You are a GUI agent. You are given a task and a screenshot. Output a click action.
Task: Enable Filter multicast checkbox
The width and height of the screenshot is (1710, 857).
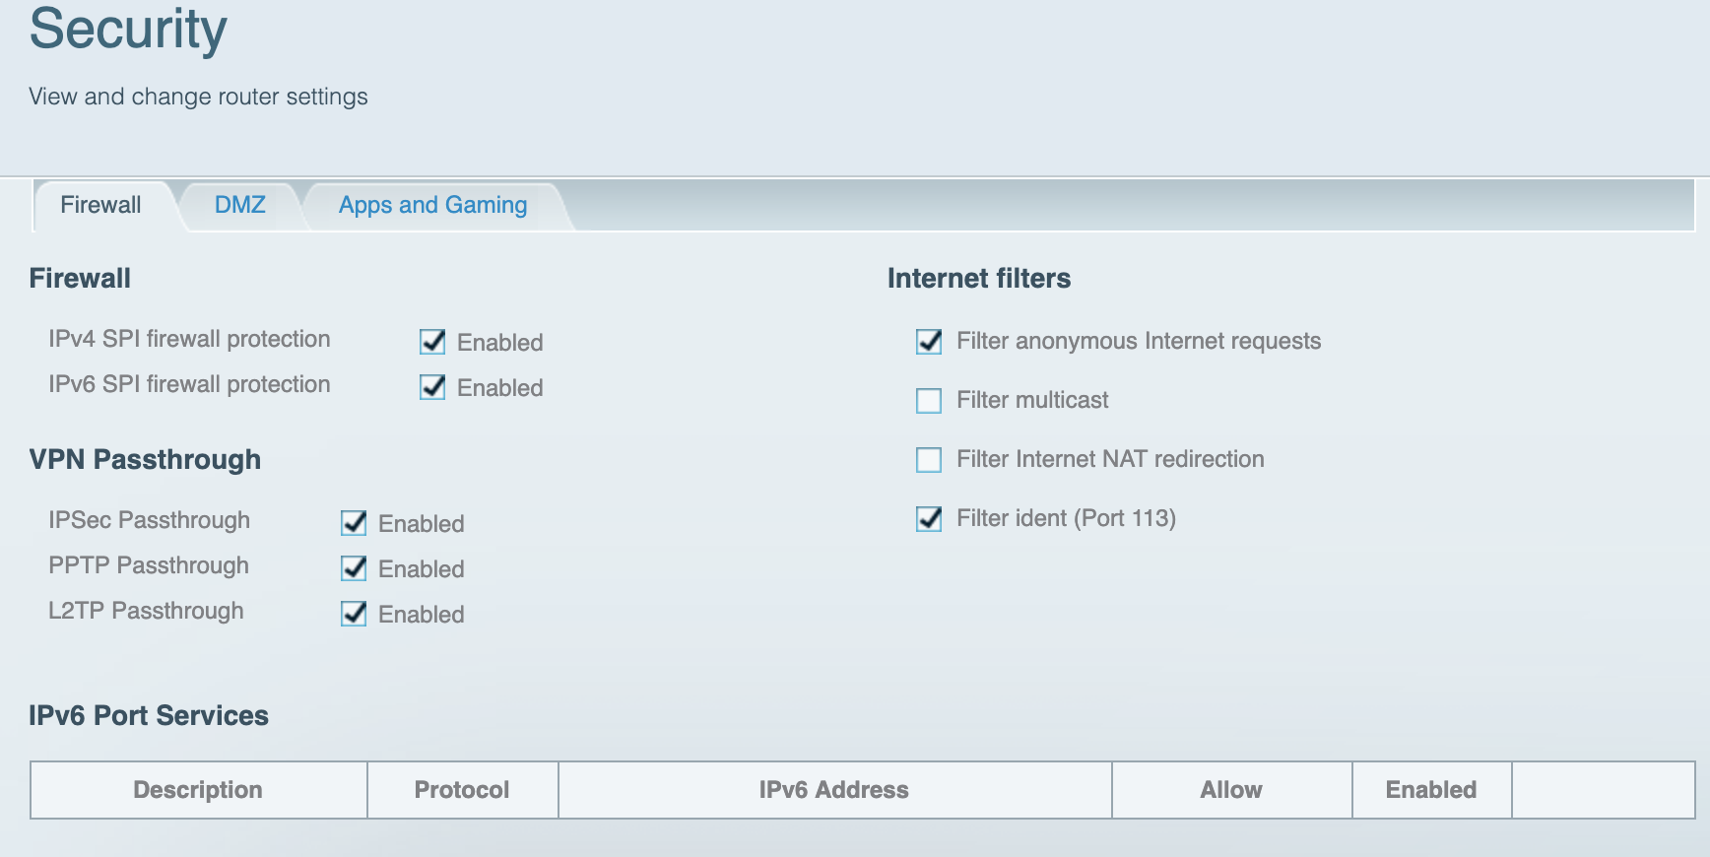(929, 400)
